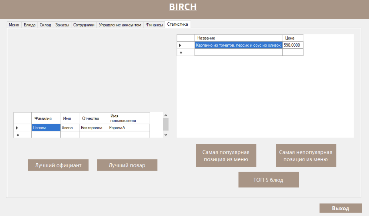Click the Лучший официант button

click(x=58, y=165)
